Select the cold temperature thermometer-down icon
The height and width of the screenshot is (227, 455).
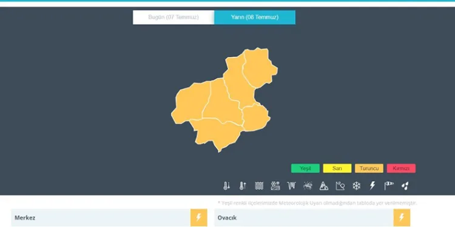coord(226,186)
